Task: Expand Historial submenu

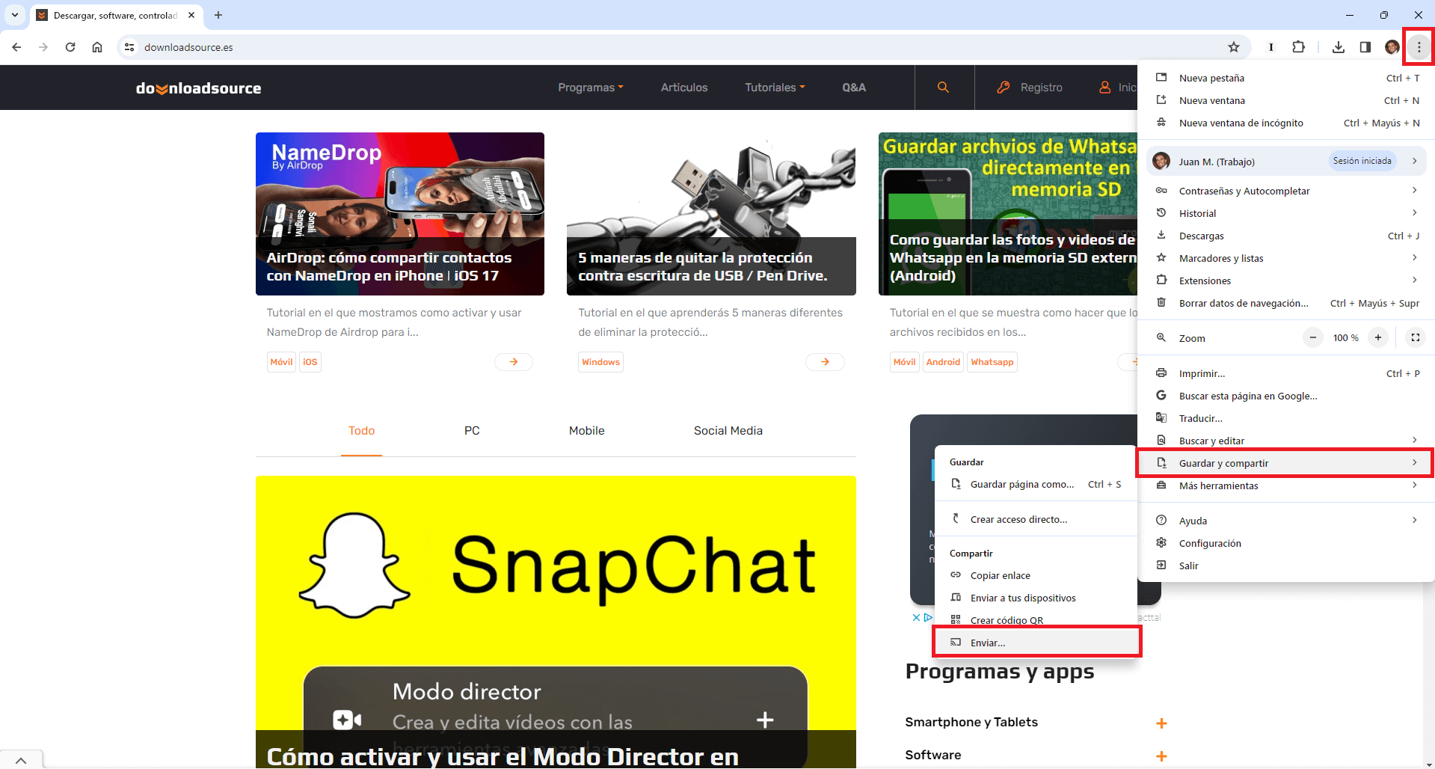Action: tap(1286, 213)
